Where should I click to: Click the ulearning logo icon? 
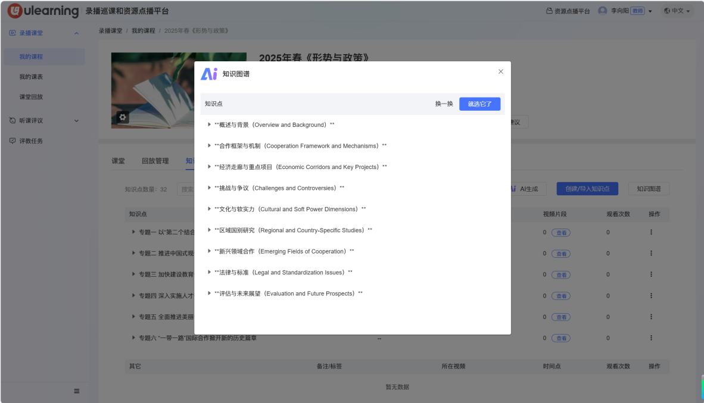click(x=15, y=11)
